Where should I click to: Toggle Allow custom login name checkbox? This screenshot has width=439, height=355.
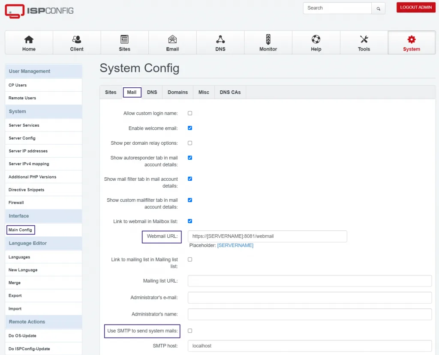tap(190, 113)
